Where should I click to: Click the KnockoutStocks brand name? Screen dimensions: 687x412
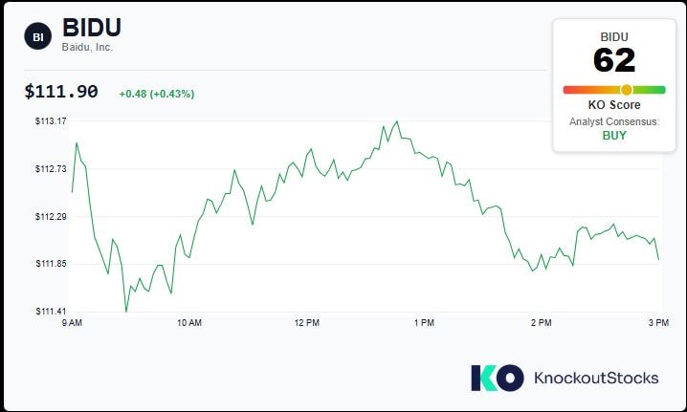tap(595, 378)
